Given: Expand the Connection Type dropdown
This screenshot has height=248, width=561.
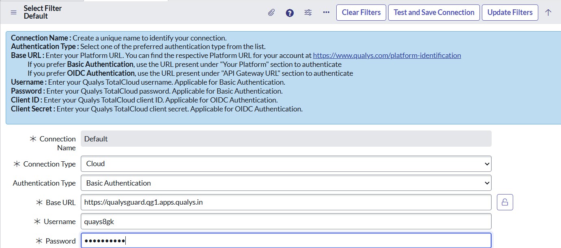Looking at the screenshot, I should pyautogui.click(x=286, y=164).
